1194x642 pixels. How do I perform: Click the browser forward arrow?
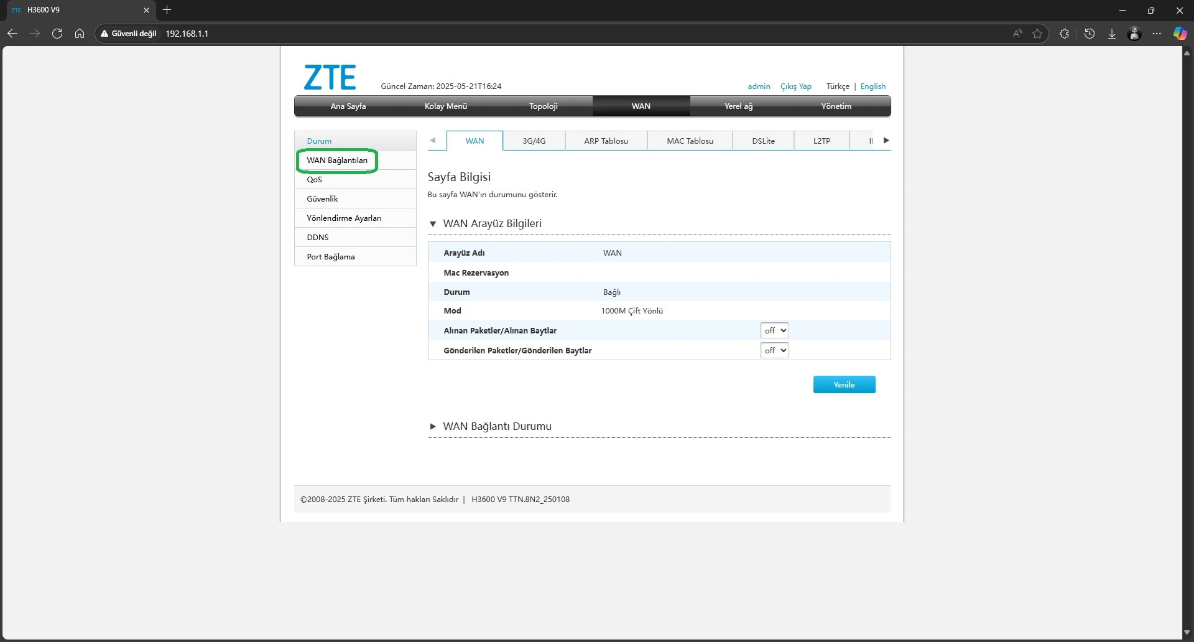[35, 34]
